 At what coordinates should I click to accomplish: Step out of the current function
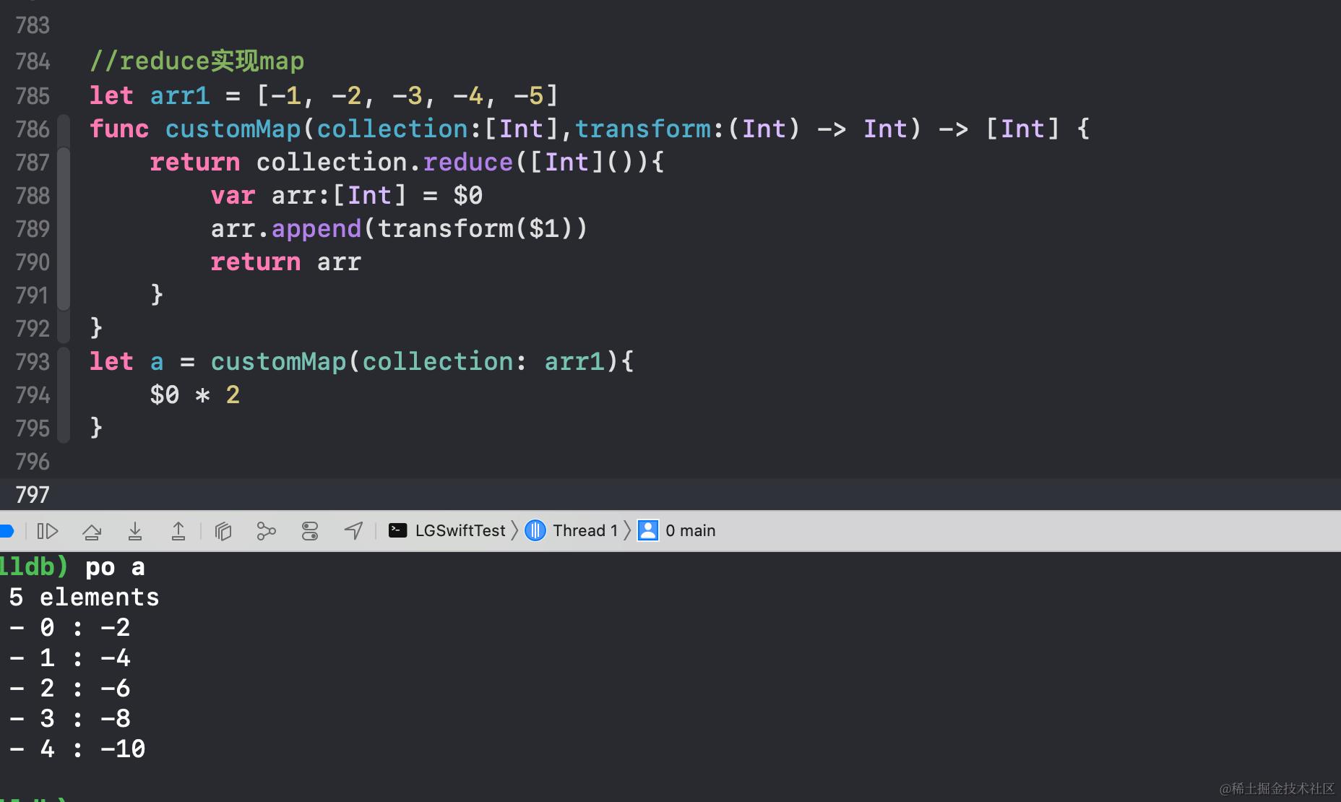(x=178, y=531)
